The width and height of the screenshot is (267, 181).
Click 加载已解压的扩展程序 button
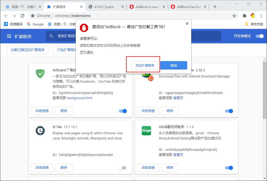(28, 50)
